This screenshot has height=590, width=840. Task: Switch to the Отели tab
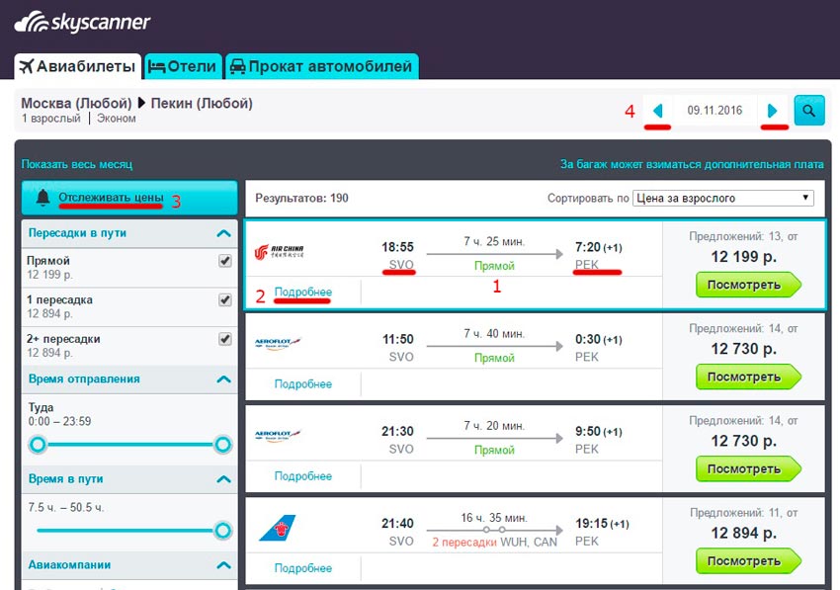(x=183, y=67)
